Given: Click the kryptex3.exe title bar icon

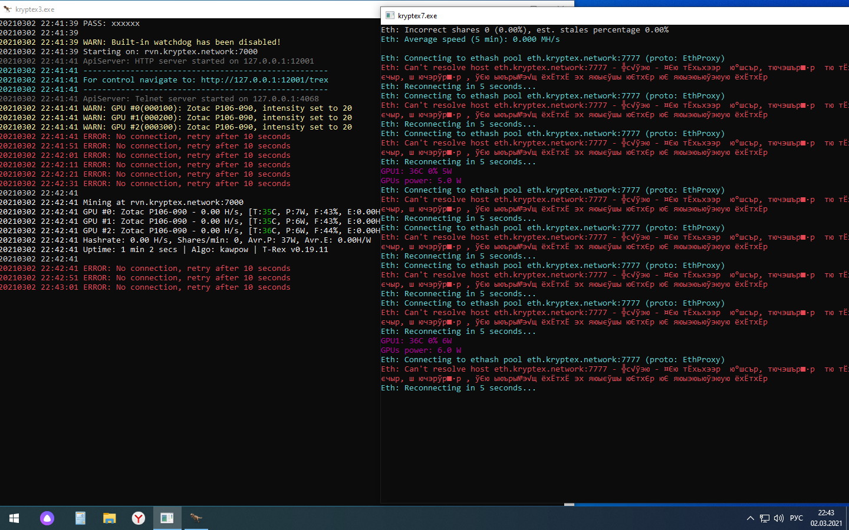Looking at the screenshot, I should click(7, 9).
